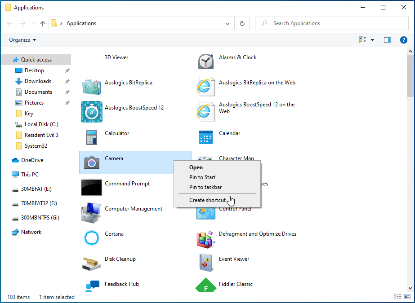The width and height of the screenshot is (415, 303).
Task: Expand the view options dropdown arrow
Action: point(372,40)
